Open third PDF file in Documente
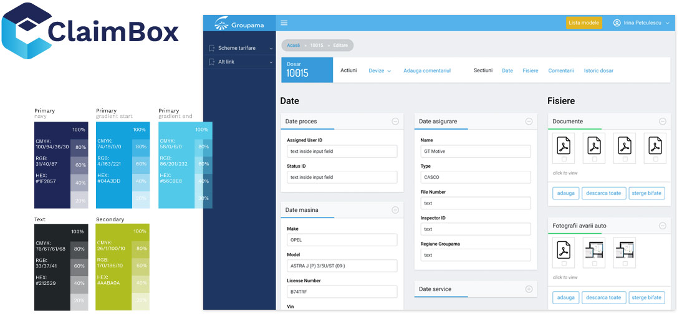Viewport: 682px width, 326px height. tap(625, 146)
